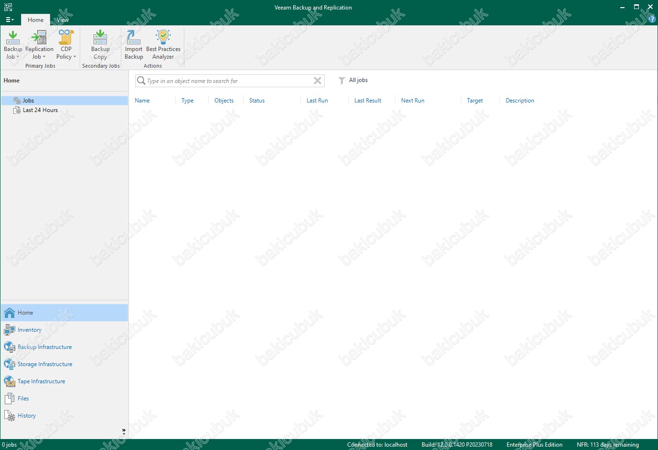Click the Storage Infrastructure icon
Viewport: 658px width, 450px height.
[x=10, y=364]
